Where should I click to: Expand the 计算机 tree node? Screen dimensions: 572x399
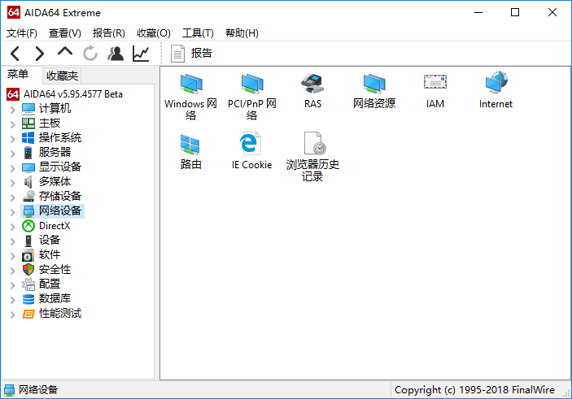(x=13, y=110)
